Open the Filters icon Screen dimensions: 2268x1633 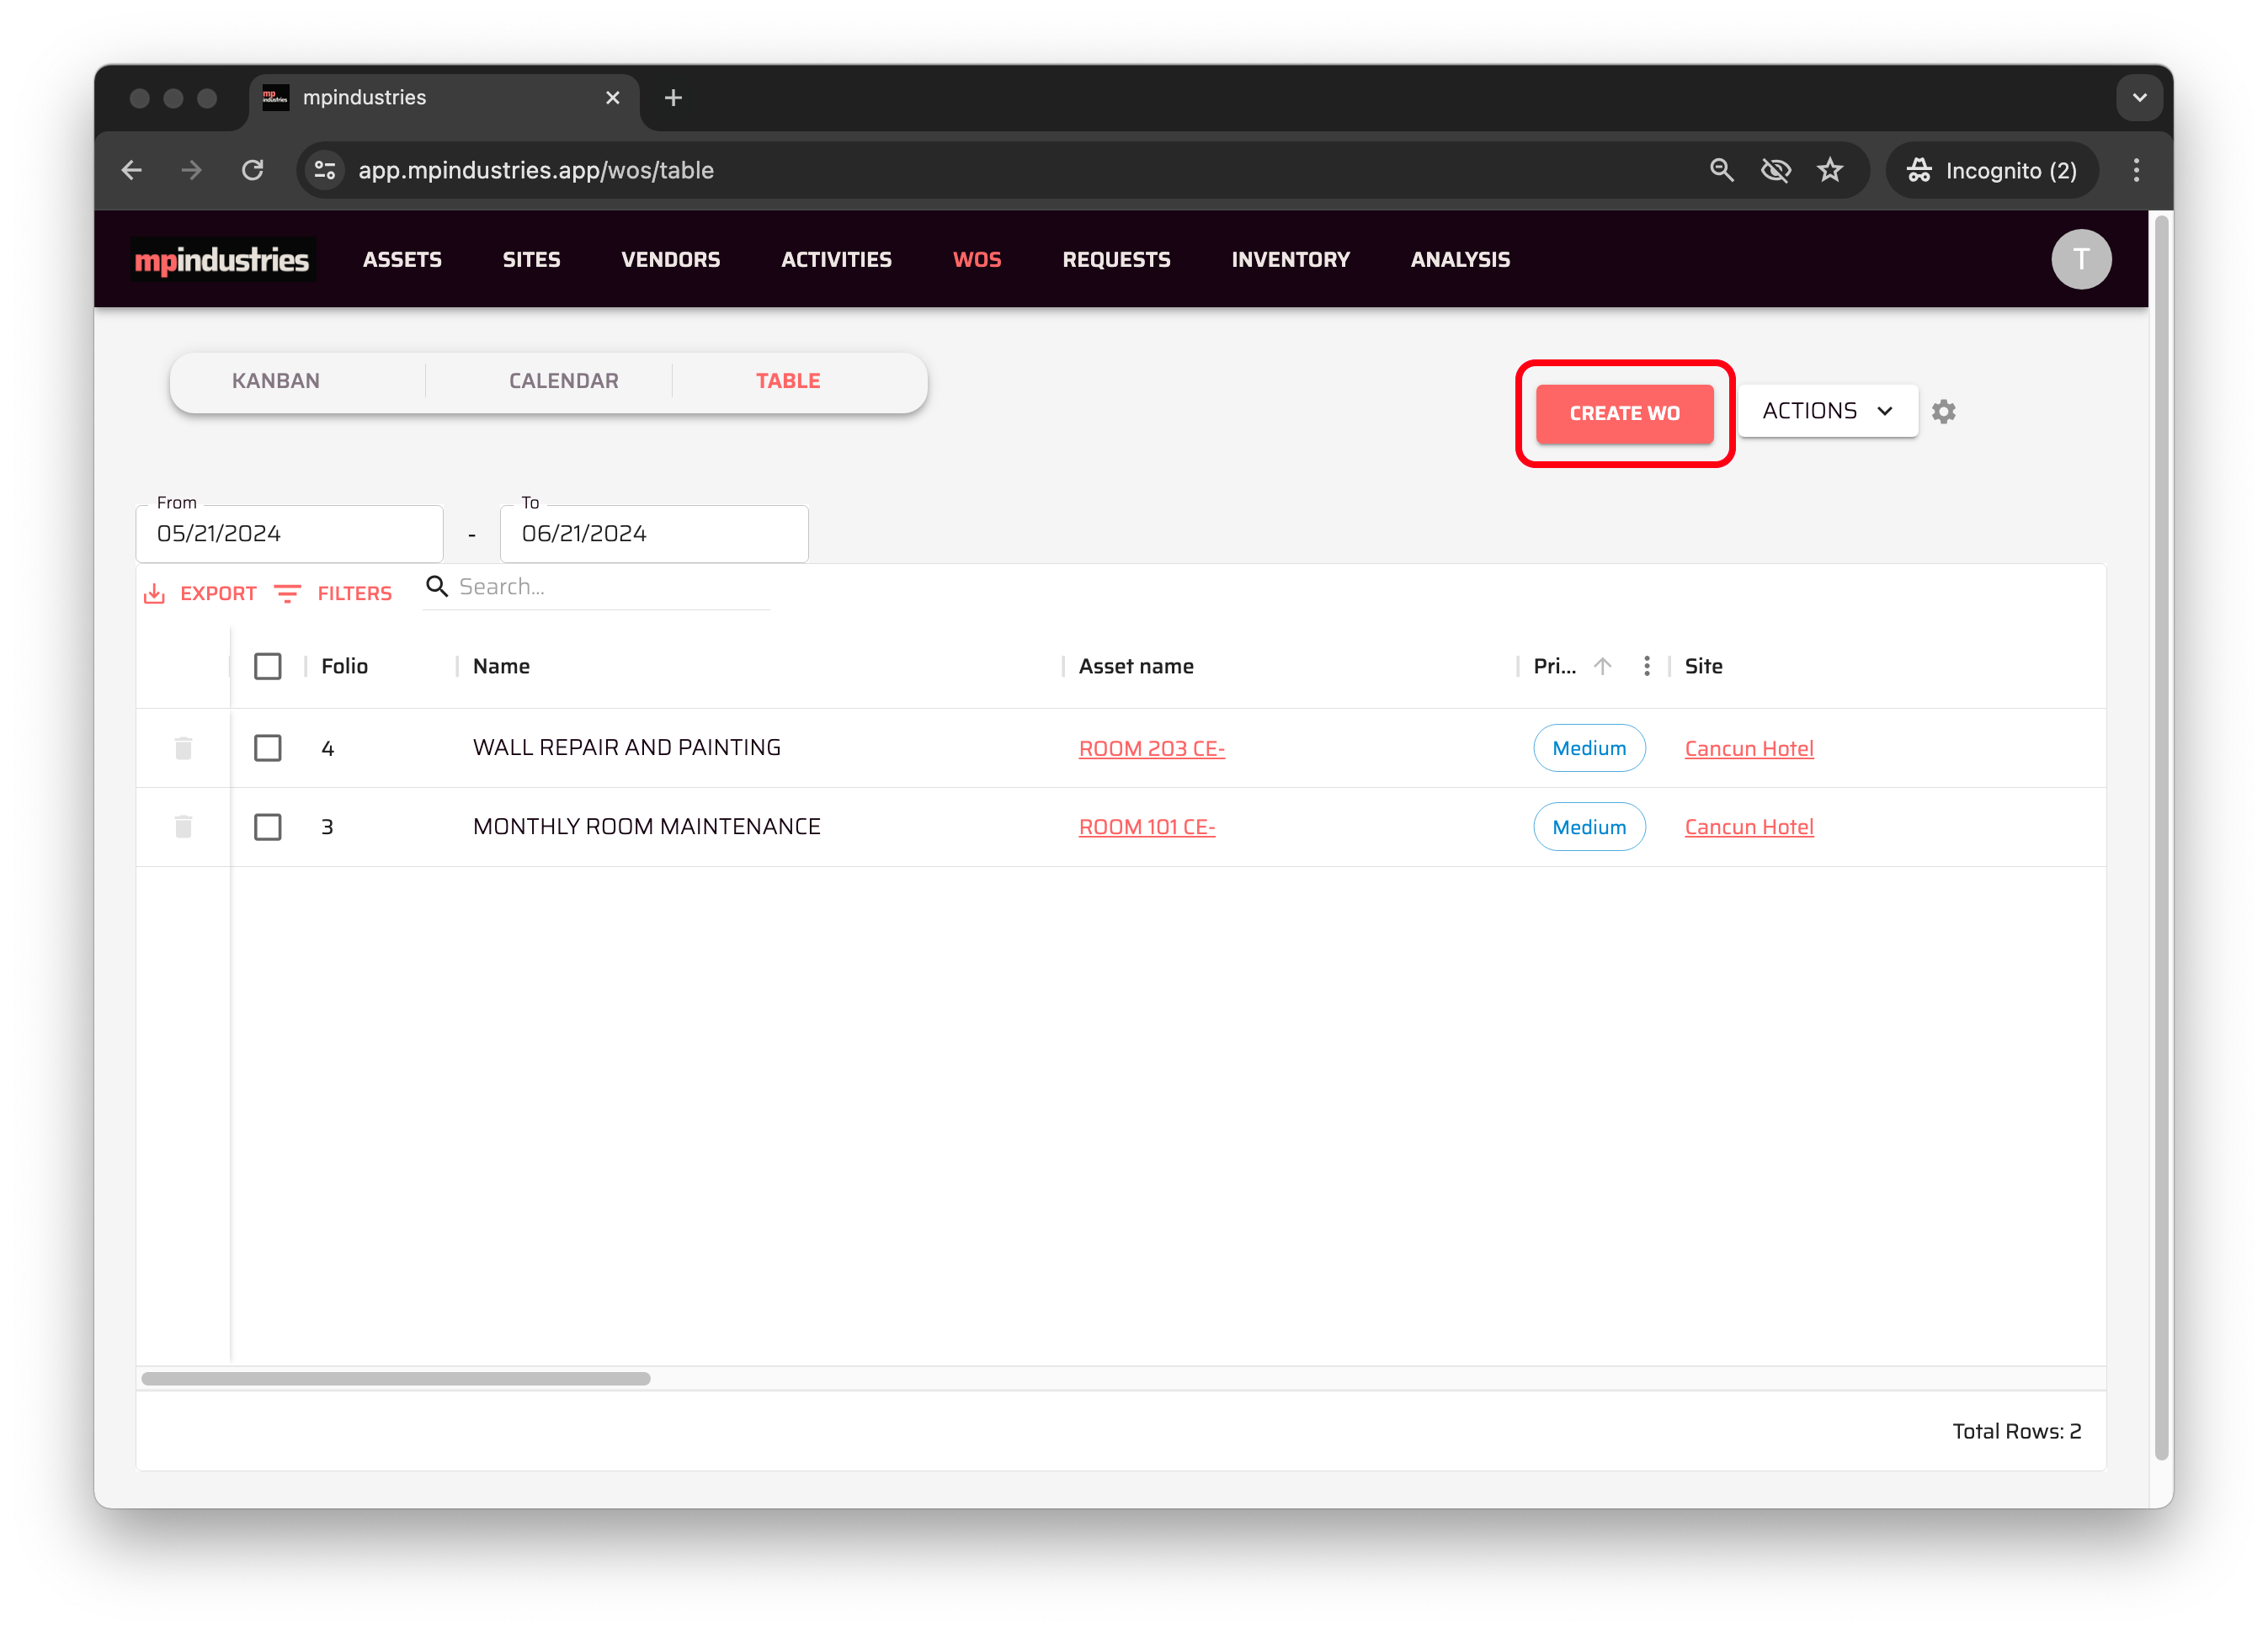pyautogui.click(x=288, y=594)
